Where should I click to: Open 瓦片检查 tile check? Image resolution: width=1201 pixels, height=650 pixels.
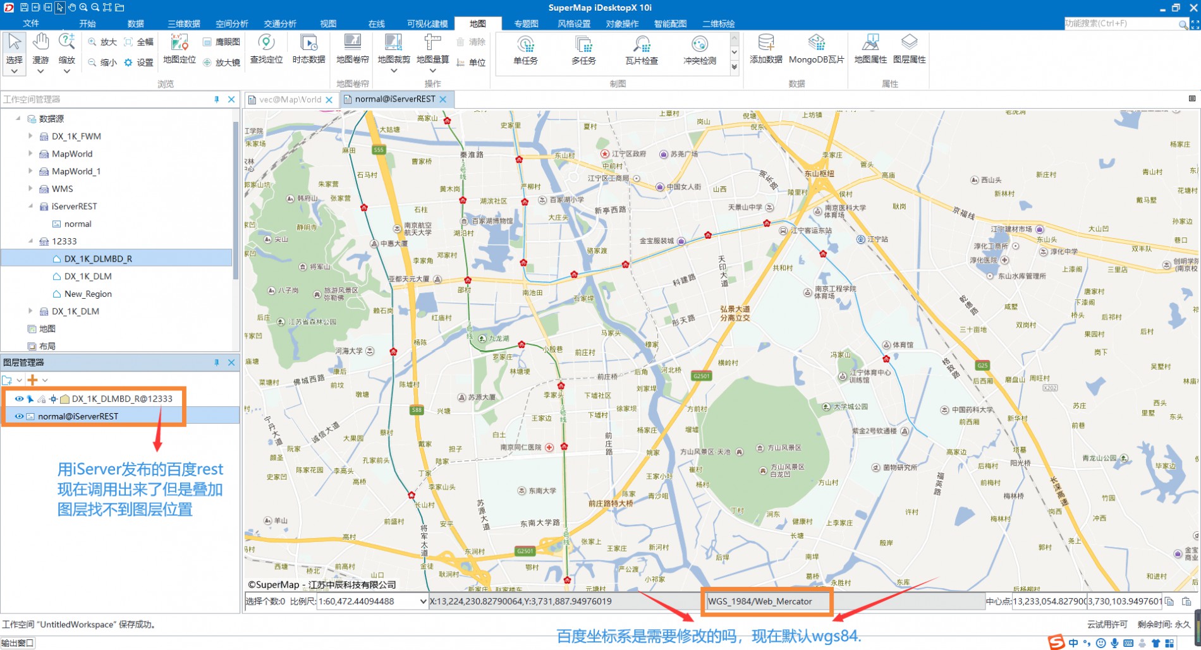[x=642, y=51]
